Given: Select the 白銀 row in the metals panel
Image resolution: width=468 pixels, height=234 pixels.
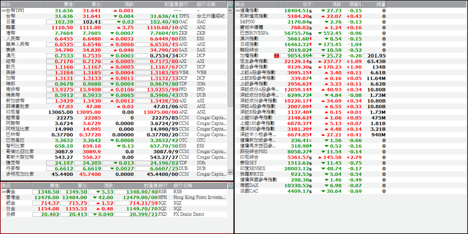Looking at the screenshot, I should (114, 214).
